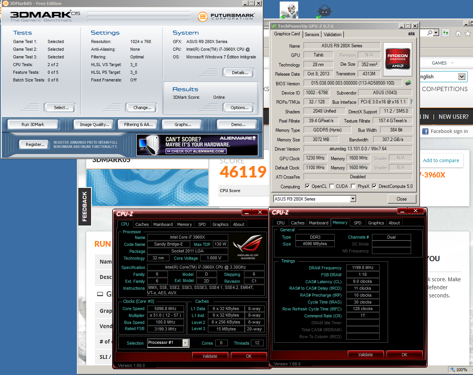Image resolution: width=473 pixels, height=375 pixels.
Task: Open the address bar search dropdown arrow
Action: [x=436, y=33]
